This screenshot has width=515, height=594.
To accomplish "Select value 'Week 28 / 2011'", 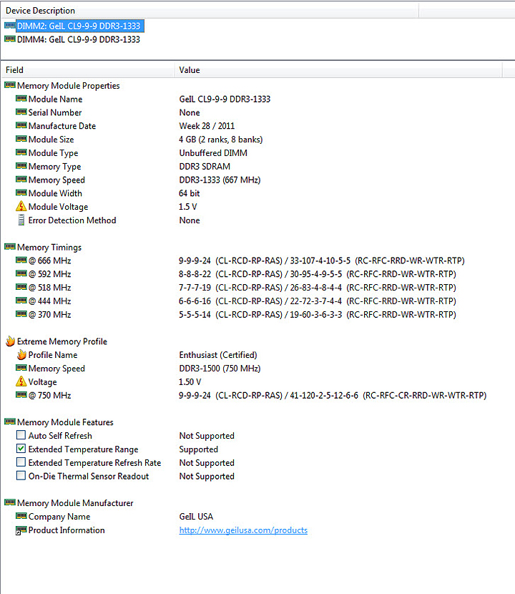I will (x=207, y=126).
